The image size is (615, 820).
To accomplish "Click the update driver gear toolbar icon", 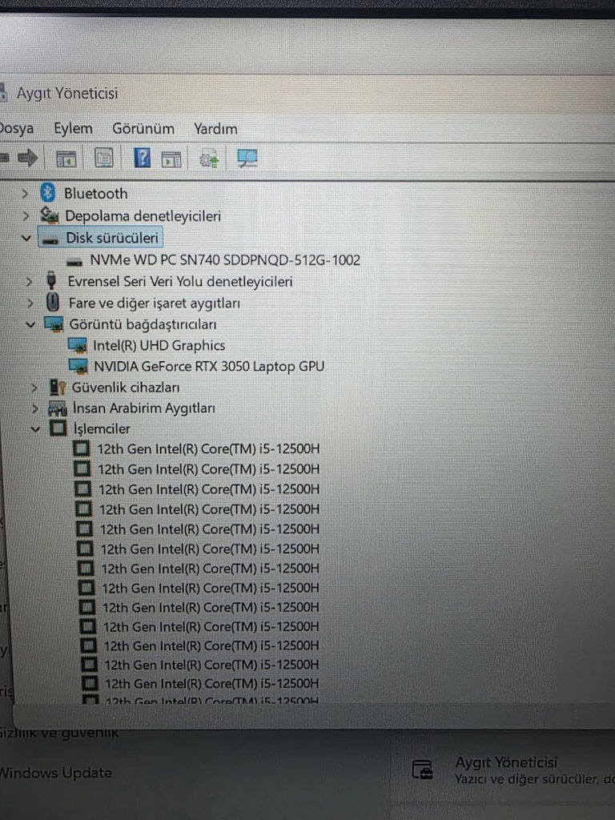I will (x=209, y=159).
